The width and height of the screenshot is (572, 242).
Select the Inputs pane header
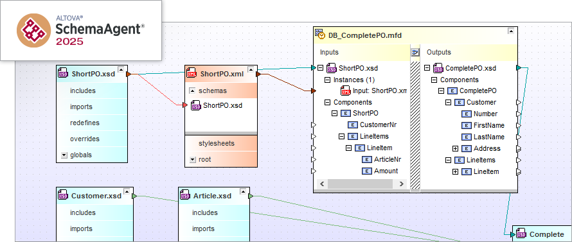[x=362, y=53]
